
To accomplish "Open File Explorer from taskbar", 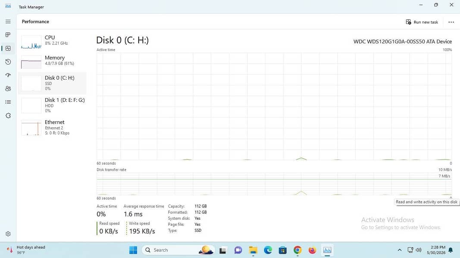I will point(253,250).
